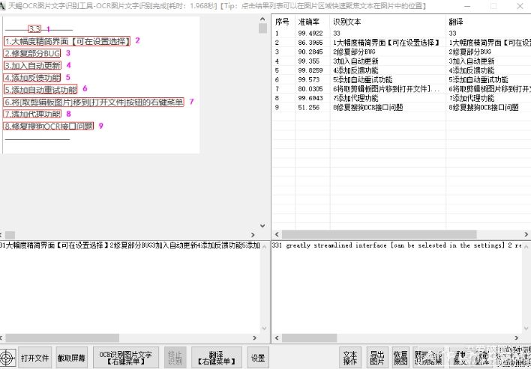Click left arrow of results table horizontal scrollbar

(x=277, y=234)
